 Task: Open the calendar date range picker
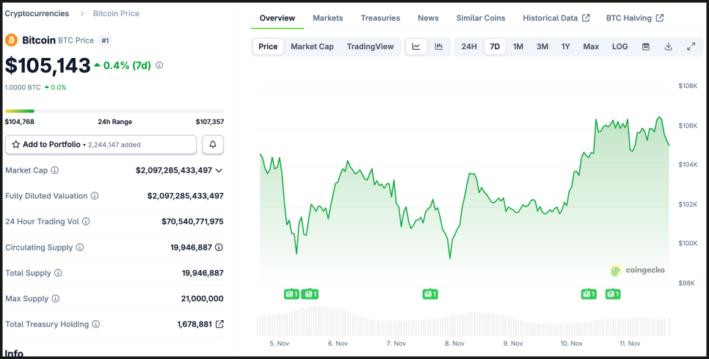click(646, 46)
